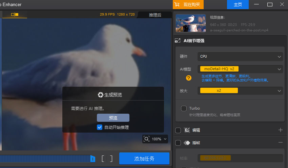
Task: Click the zoom magnifier icon
Action: tap(146, 139)
